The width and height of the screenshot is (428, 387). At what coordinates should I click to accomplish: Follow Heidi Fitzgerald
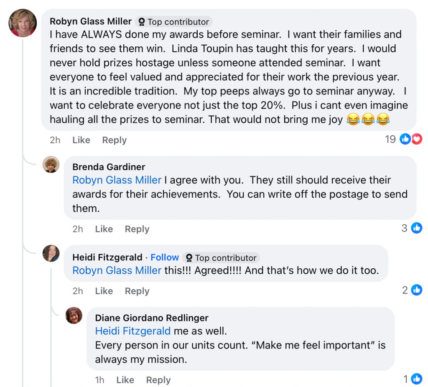click(x=165, y=257)
